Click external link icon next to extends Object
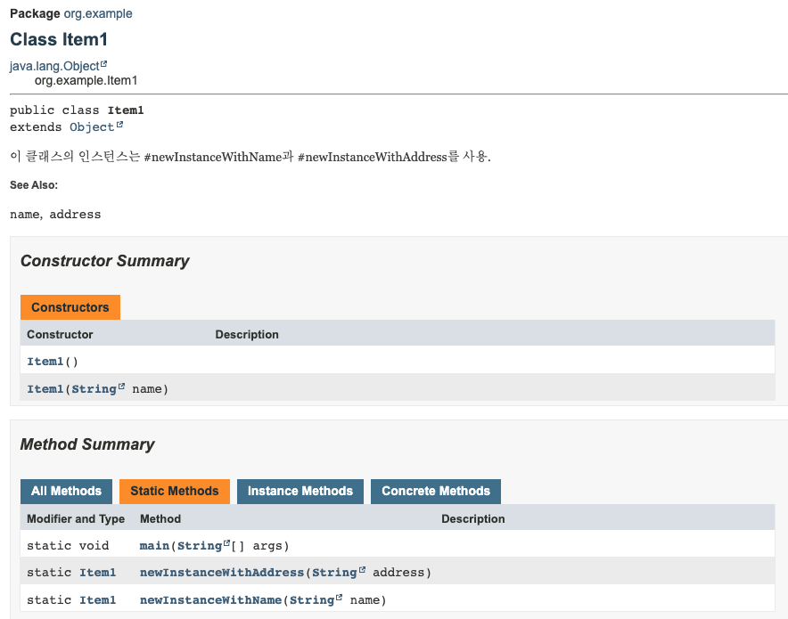The image size is (788, 619). click(x=119, y=125)
